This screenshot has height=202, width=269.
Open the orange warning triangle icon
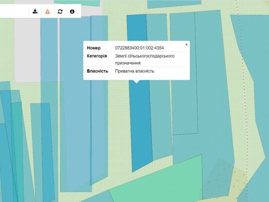48,12
